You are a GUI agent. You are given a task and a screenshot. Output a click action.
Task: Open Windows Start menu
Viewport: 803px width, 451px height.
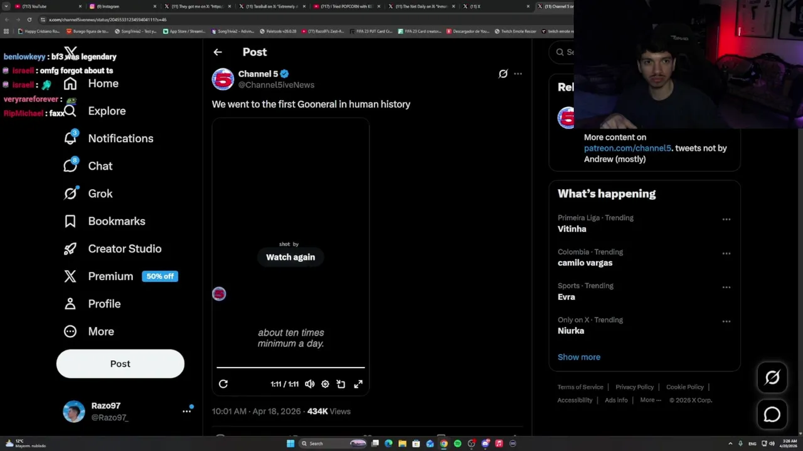(290, 443)
